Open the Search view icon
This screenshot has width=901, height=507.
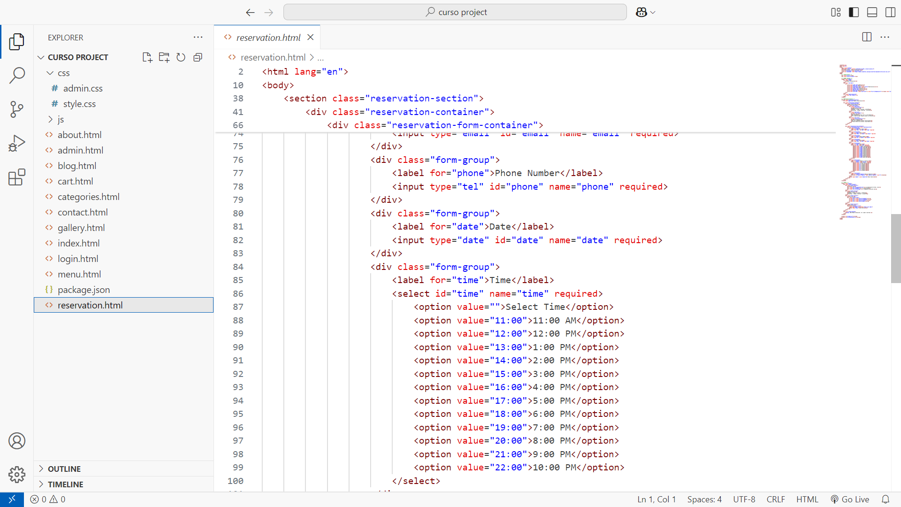pos(17,75)
